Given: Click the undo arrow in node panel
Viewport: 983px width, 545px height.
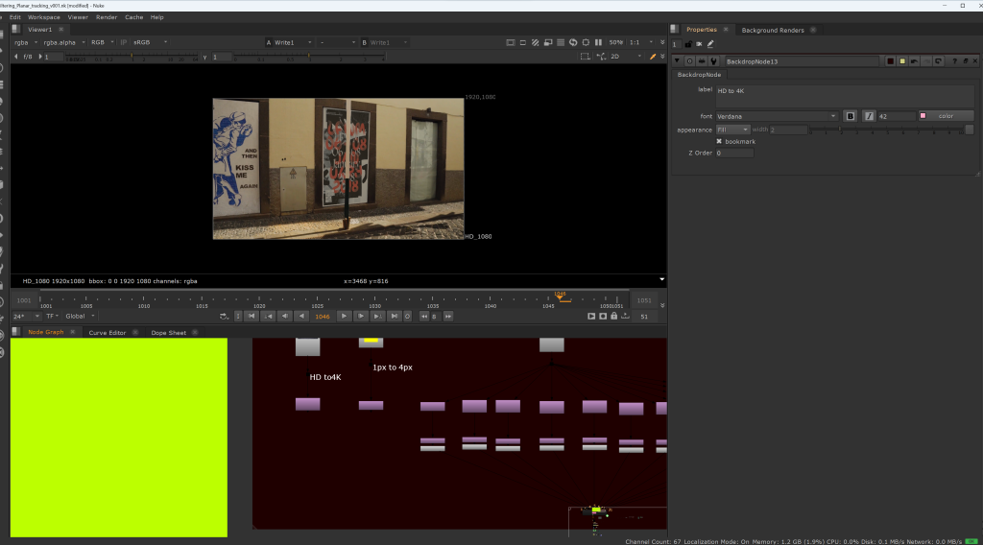Looking at the screenshot, I should point(914,61).
